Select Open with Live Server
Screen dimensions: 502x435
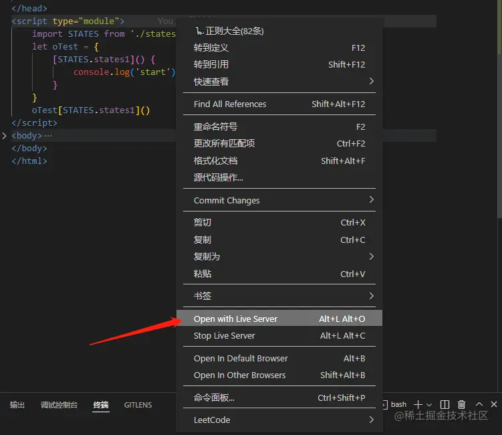tap(279, 319)
